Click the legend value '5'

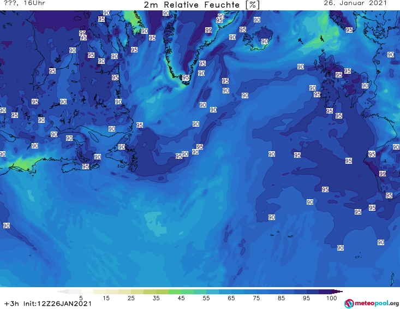click(x=81, y=298)
